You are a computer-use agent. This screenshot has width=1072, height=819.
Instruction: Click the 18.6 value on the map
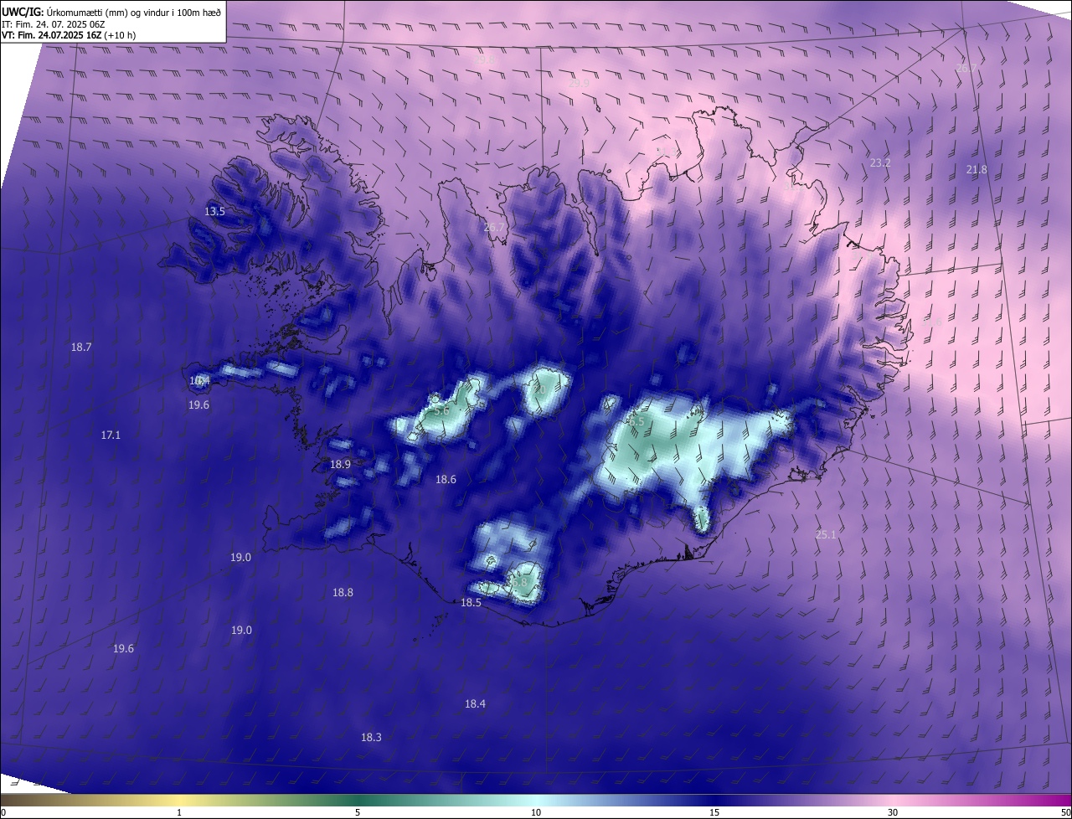[446, 479]
